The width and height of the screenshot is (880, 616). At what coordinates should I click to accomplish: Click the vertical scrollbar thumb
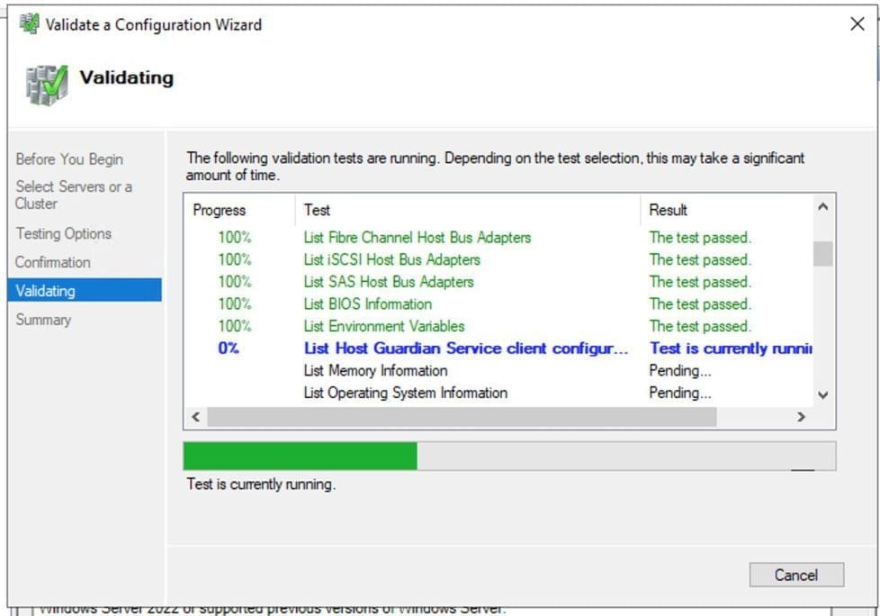(x=822, y=253)
